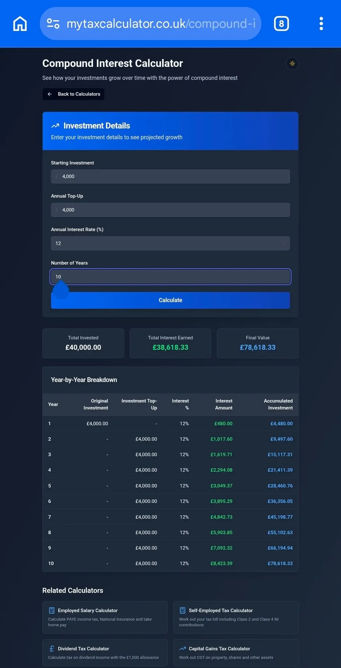
Task: Tap the address bar URL text
Action: point(161,23)
